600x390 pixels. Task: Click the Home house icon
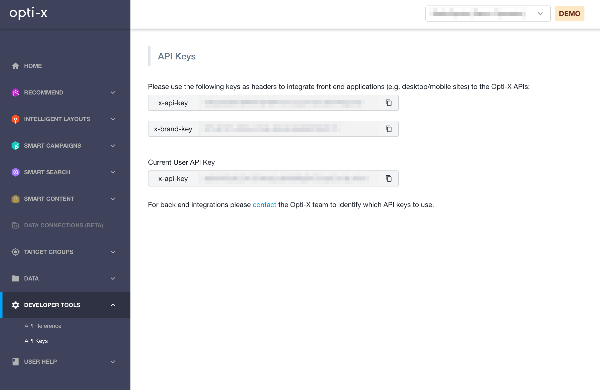pos(15,66)
